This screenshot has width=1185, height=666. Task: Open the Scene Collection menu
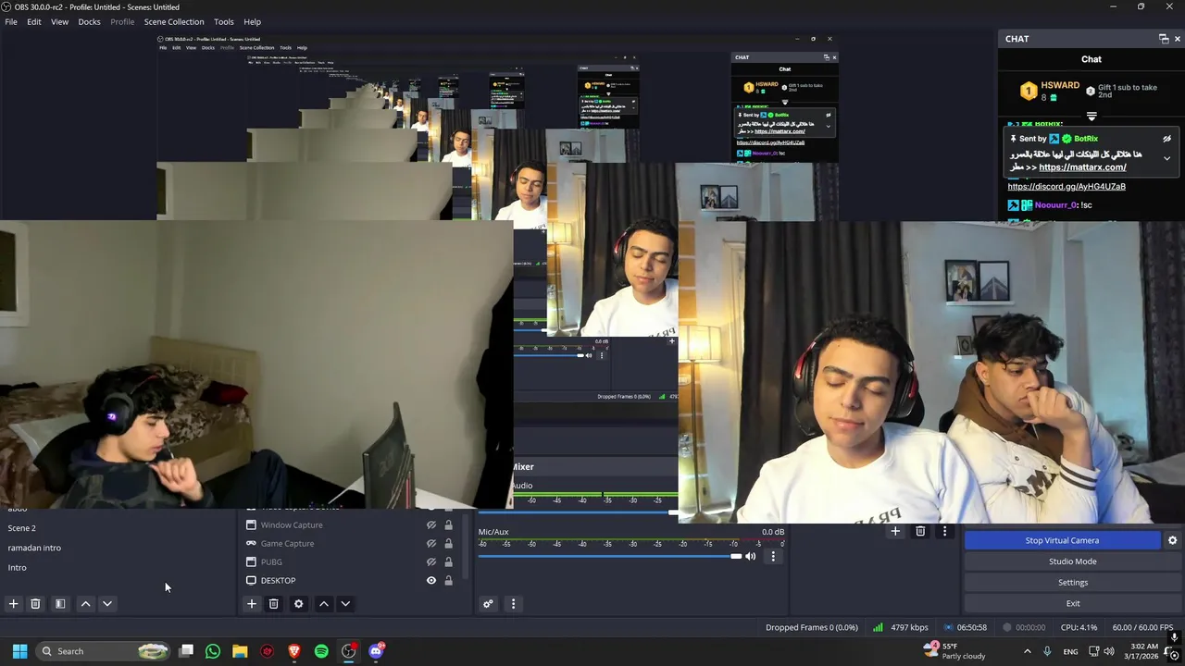174,21
